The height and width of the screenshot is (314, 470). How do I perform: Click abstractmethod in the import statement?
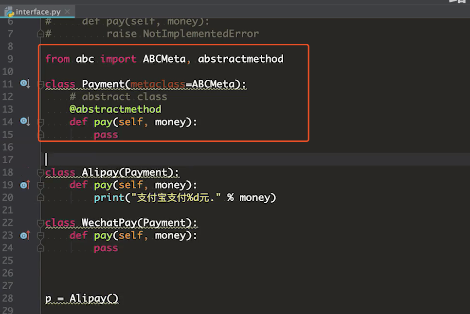tap(240, 59)
